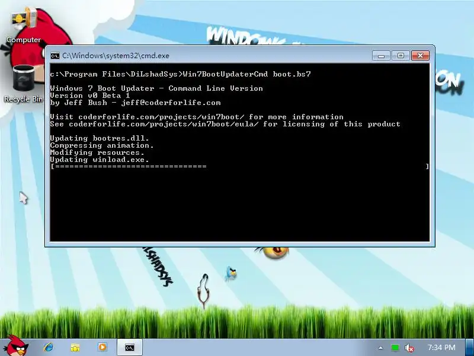Show hidden tray icons arrow
The width and height of the screenshot is (474, 356).
(x=380, y=348)
